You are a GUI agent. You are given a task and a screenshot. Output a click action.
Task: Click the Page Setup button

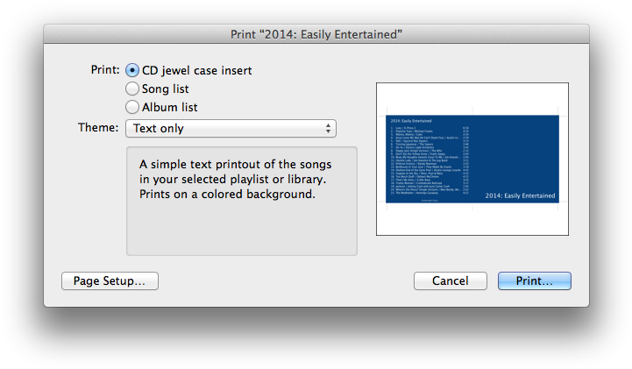(x=110, y=280)
